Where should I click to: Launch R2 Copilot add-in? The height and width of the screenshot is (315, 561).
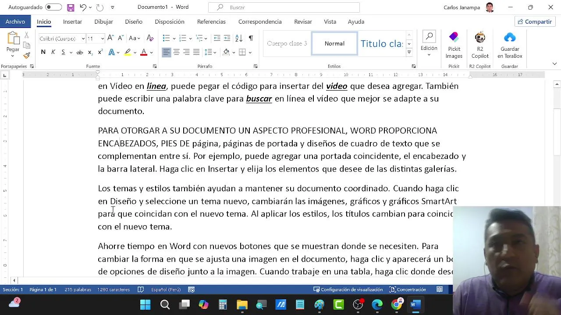point(480,45)
